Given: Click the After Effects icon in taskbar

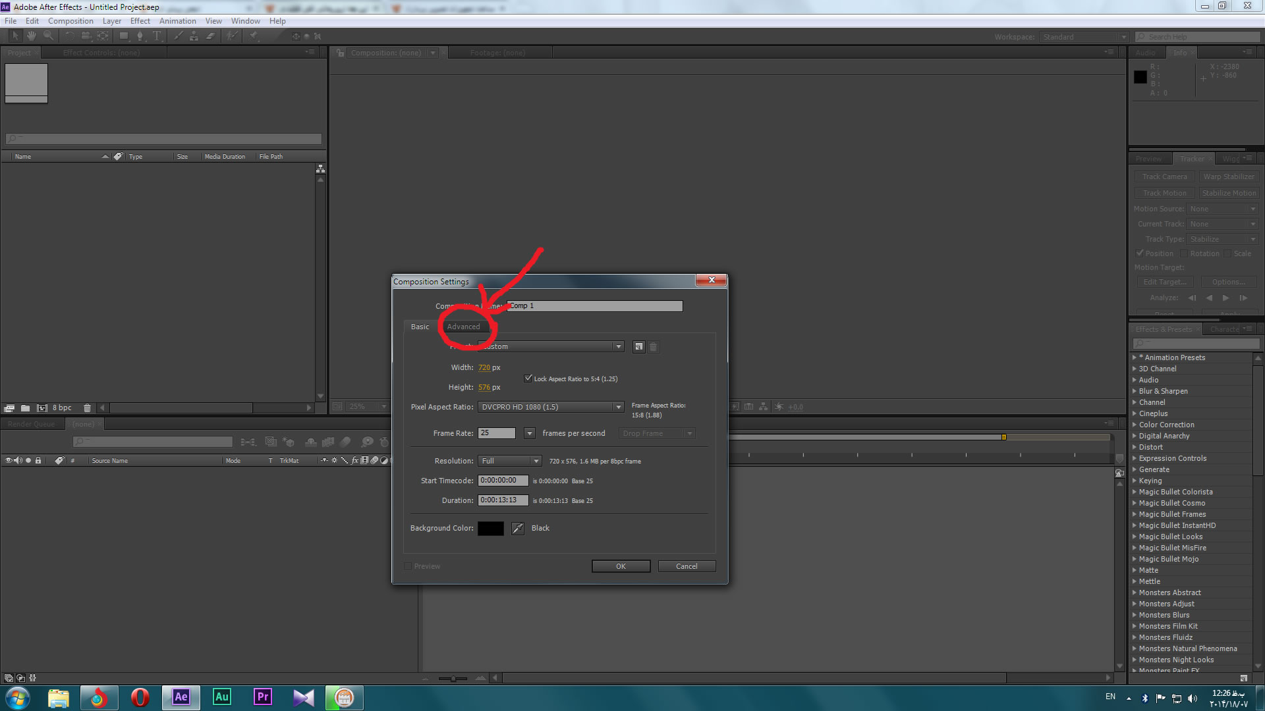Looking at the screenshot, I should click(181, 697).
